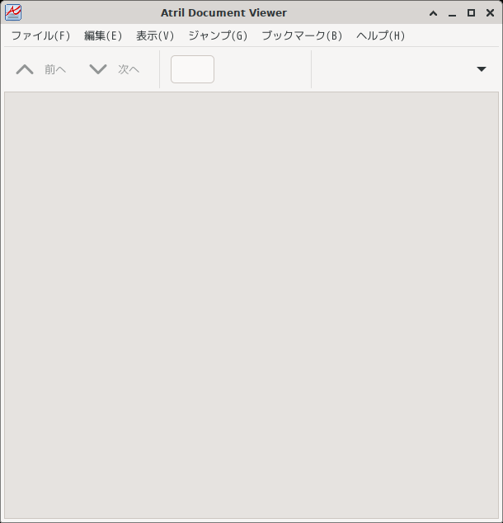Click the Atril app icon in title bar

click(13, 12)
